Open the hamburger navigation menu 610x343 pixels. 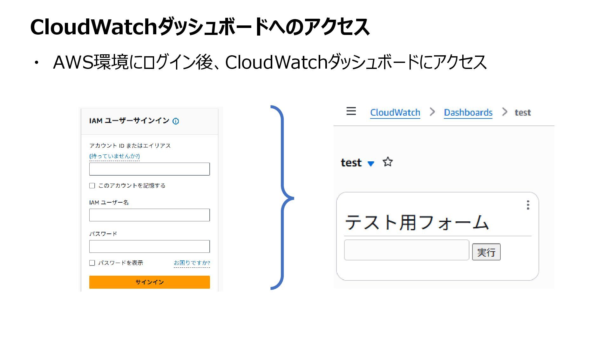(351, 111)
